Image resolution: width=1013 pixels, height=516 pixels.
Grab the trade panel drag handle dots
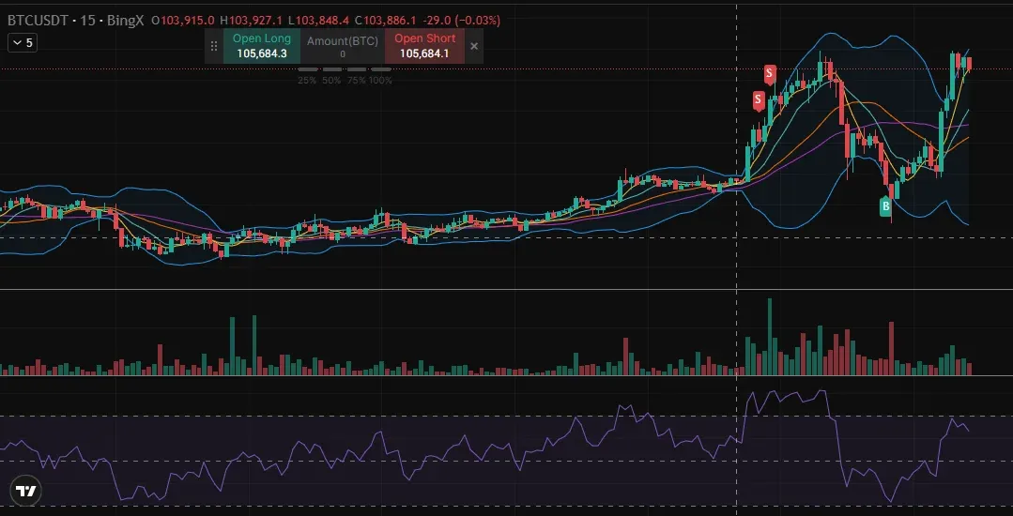click(214, 47)
